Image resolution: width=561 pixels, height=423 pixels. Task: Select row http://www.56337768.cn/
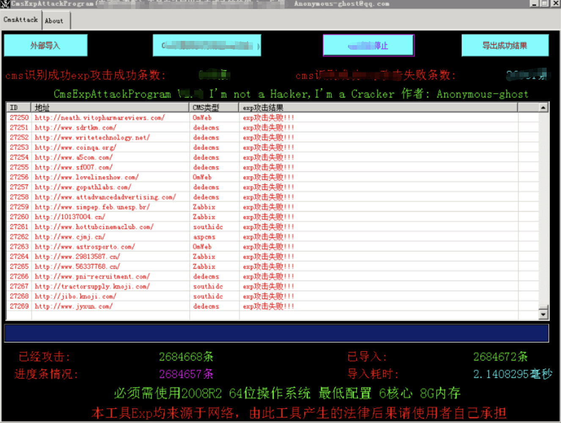272,266
